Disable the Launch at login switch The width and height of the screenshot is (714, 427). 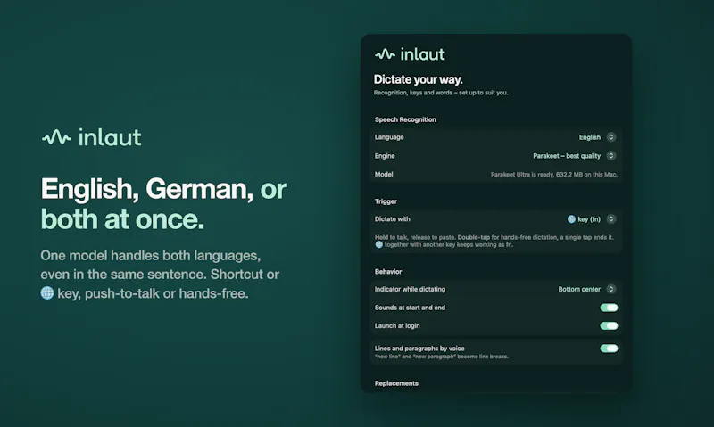click(609, 326)
